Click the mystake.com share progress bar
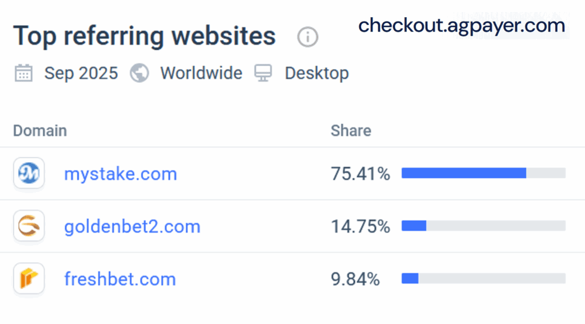The height and width of the screenshot is (324, 585). [483, 173]
